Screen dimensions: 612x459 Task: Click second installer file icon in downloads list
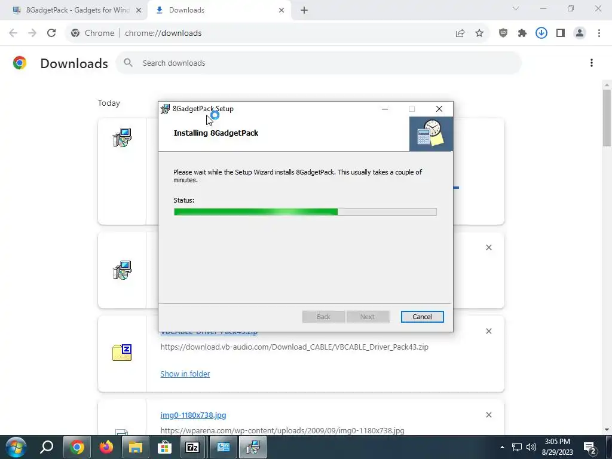pos(122,270)
